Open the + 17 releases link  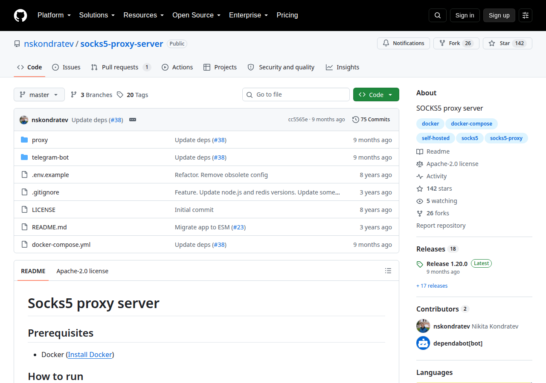(432, 286)
